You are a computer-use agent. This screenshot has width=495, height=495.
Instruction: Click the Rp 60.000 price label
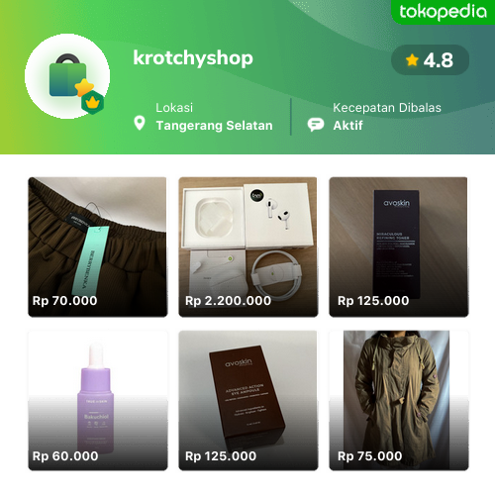click(x=65, y=456)
